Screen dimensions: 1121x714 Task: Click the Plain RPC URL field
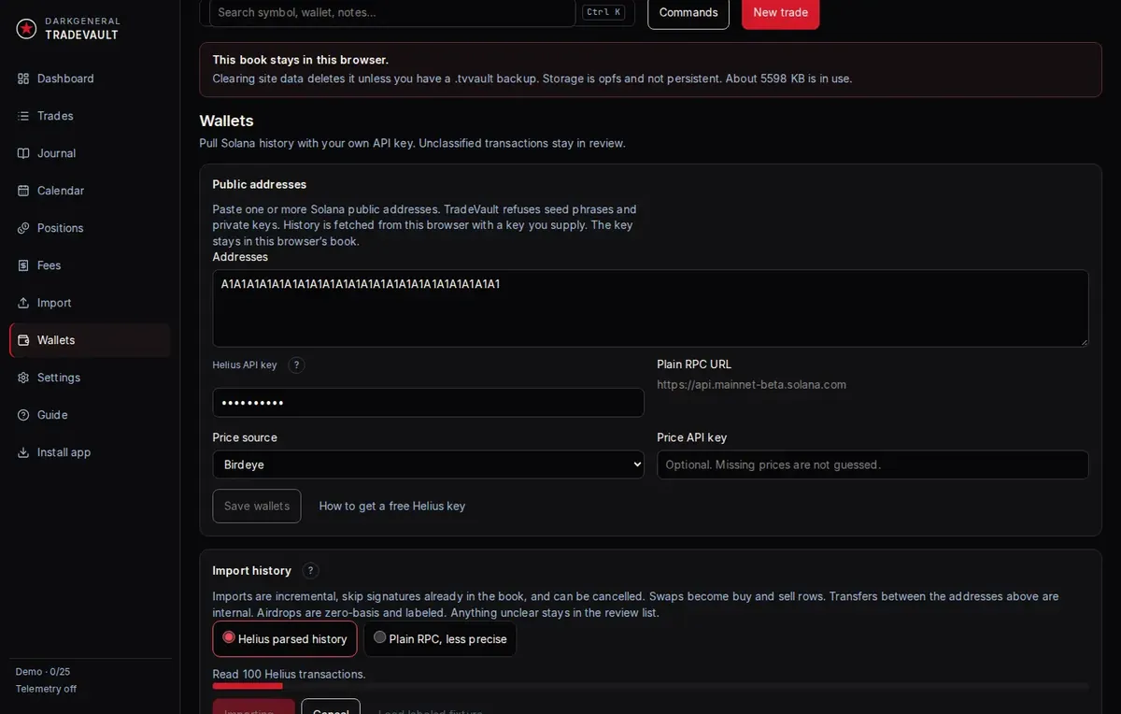873,385
